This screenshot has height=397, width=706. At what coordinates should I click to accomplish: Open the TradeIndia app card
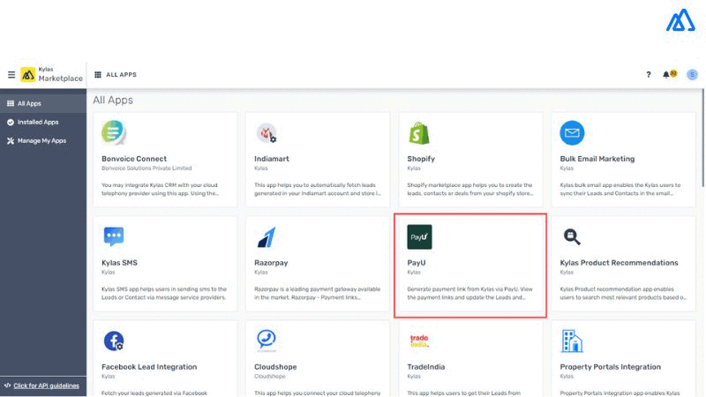pyautogui.click(x=470, y=357)
